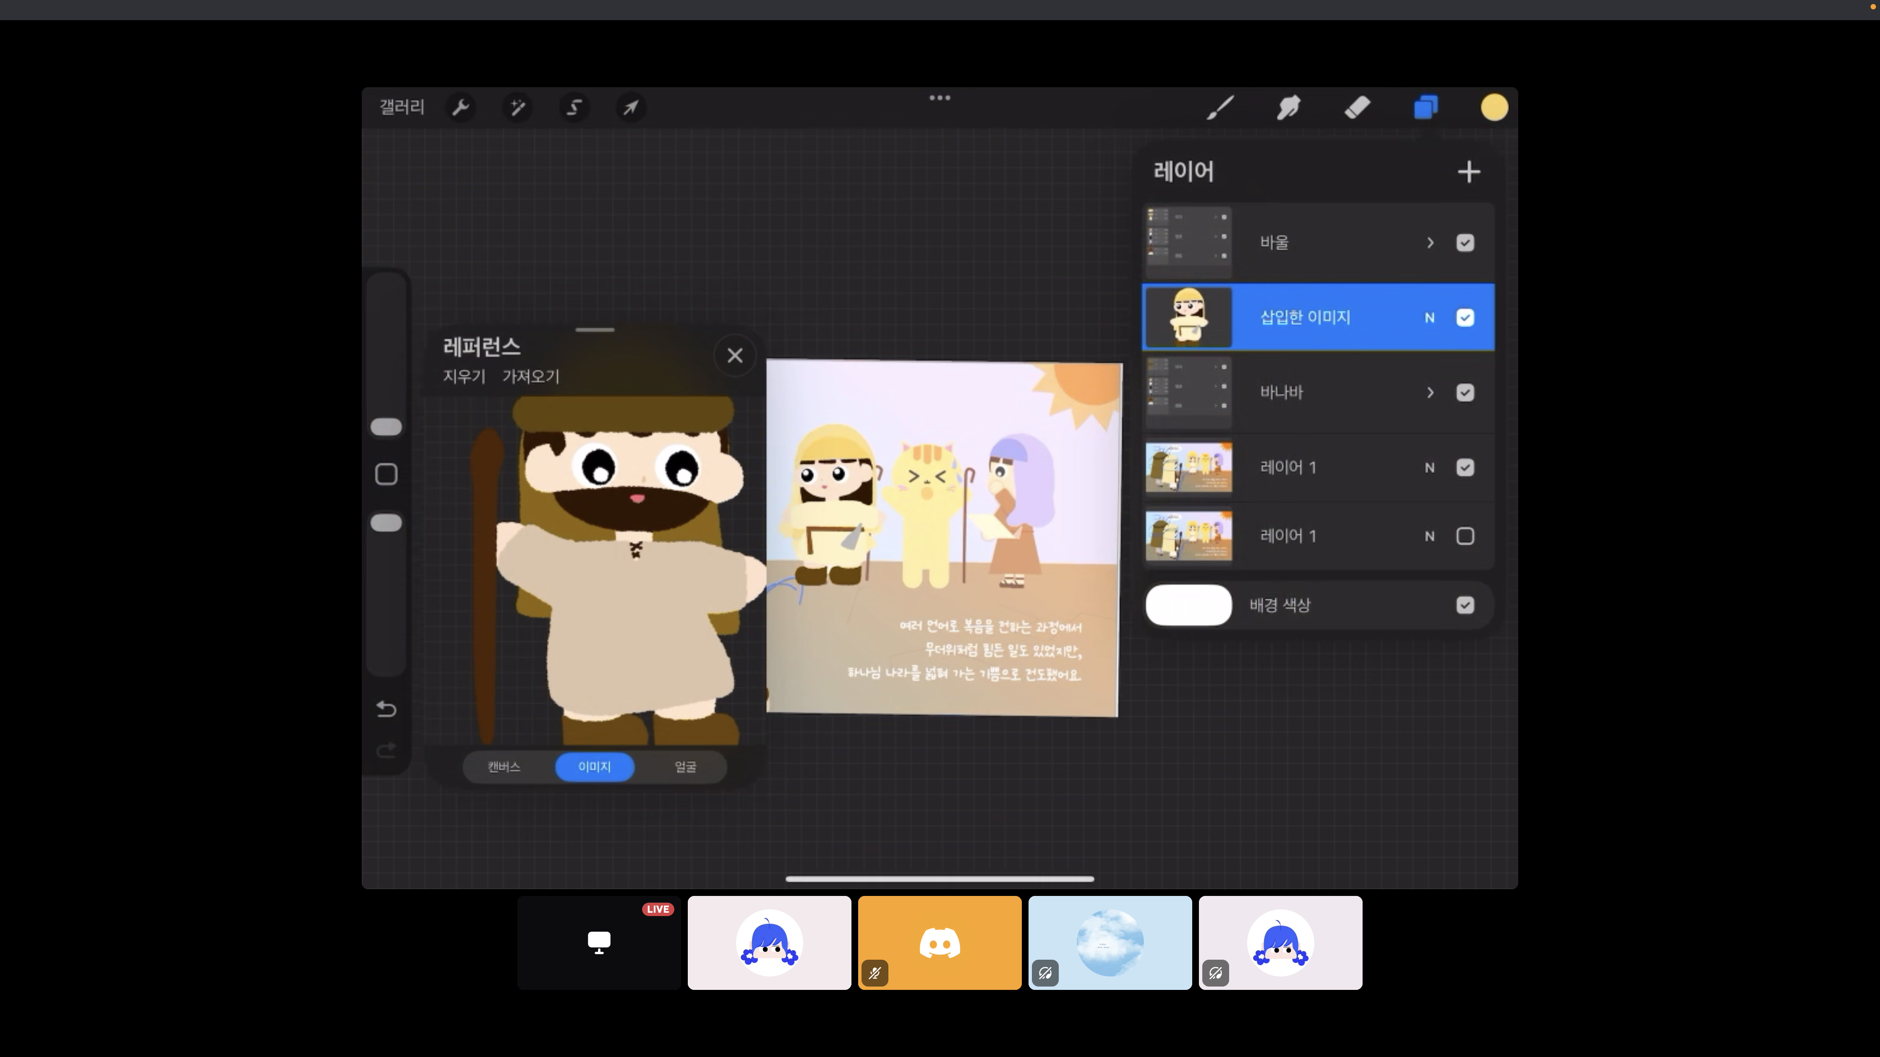Show the unchecked 레이어 1 layer
Screen dimensions: 1880x1057
tap(1465, 536)
